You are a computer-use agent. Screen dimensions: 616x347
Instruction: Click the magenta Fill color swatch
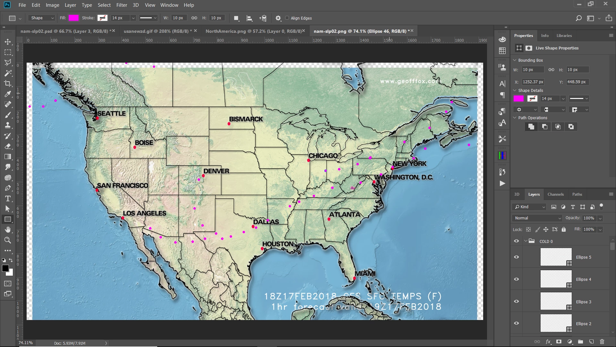click(73, 18)
